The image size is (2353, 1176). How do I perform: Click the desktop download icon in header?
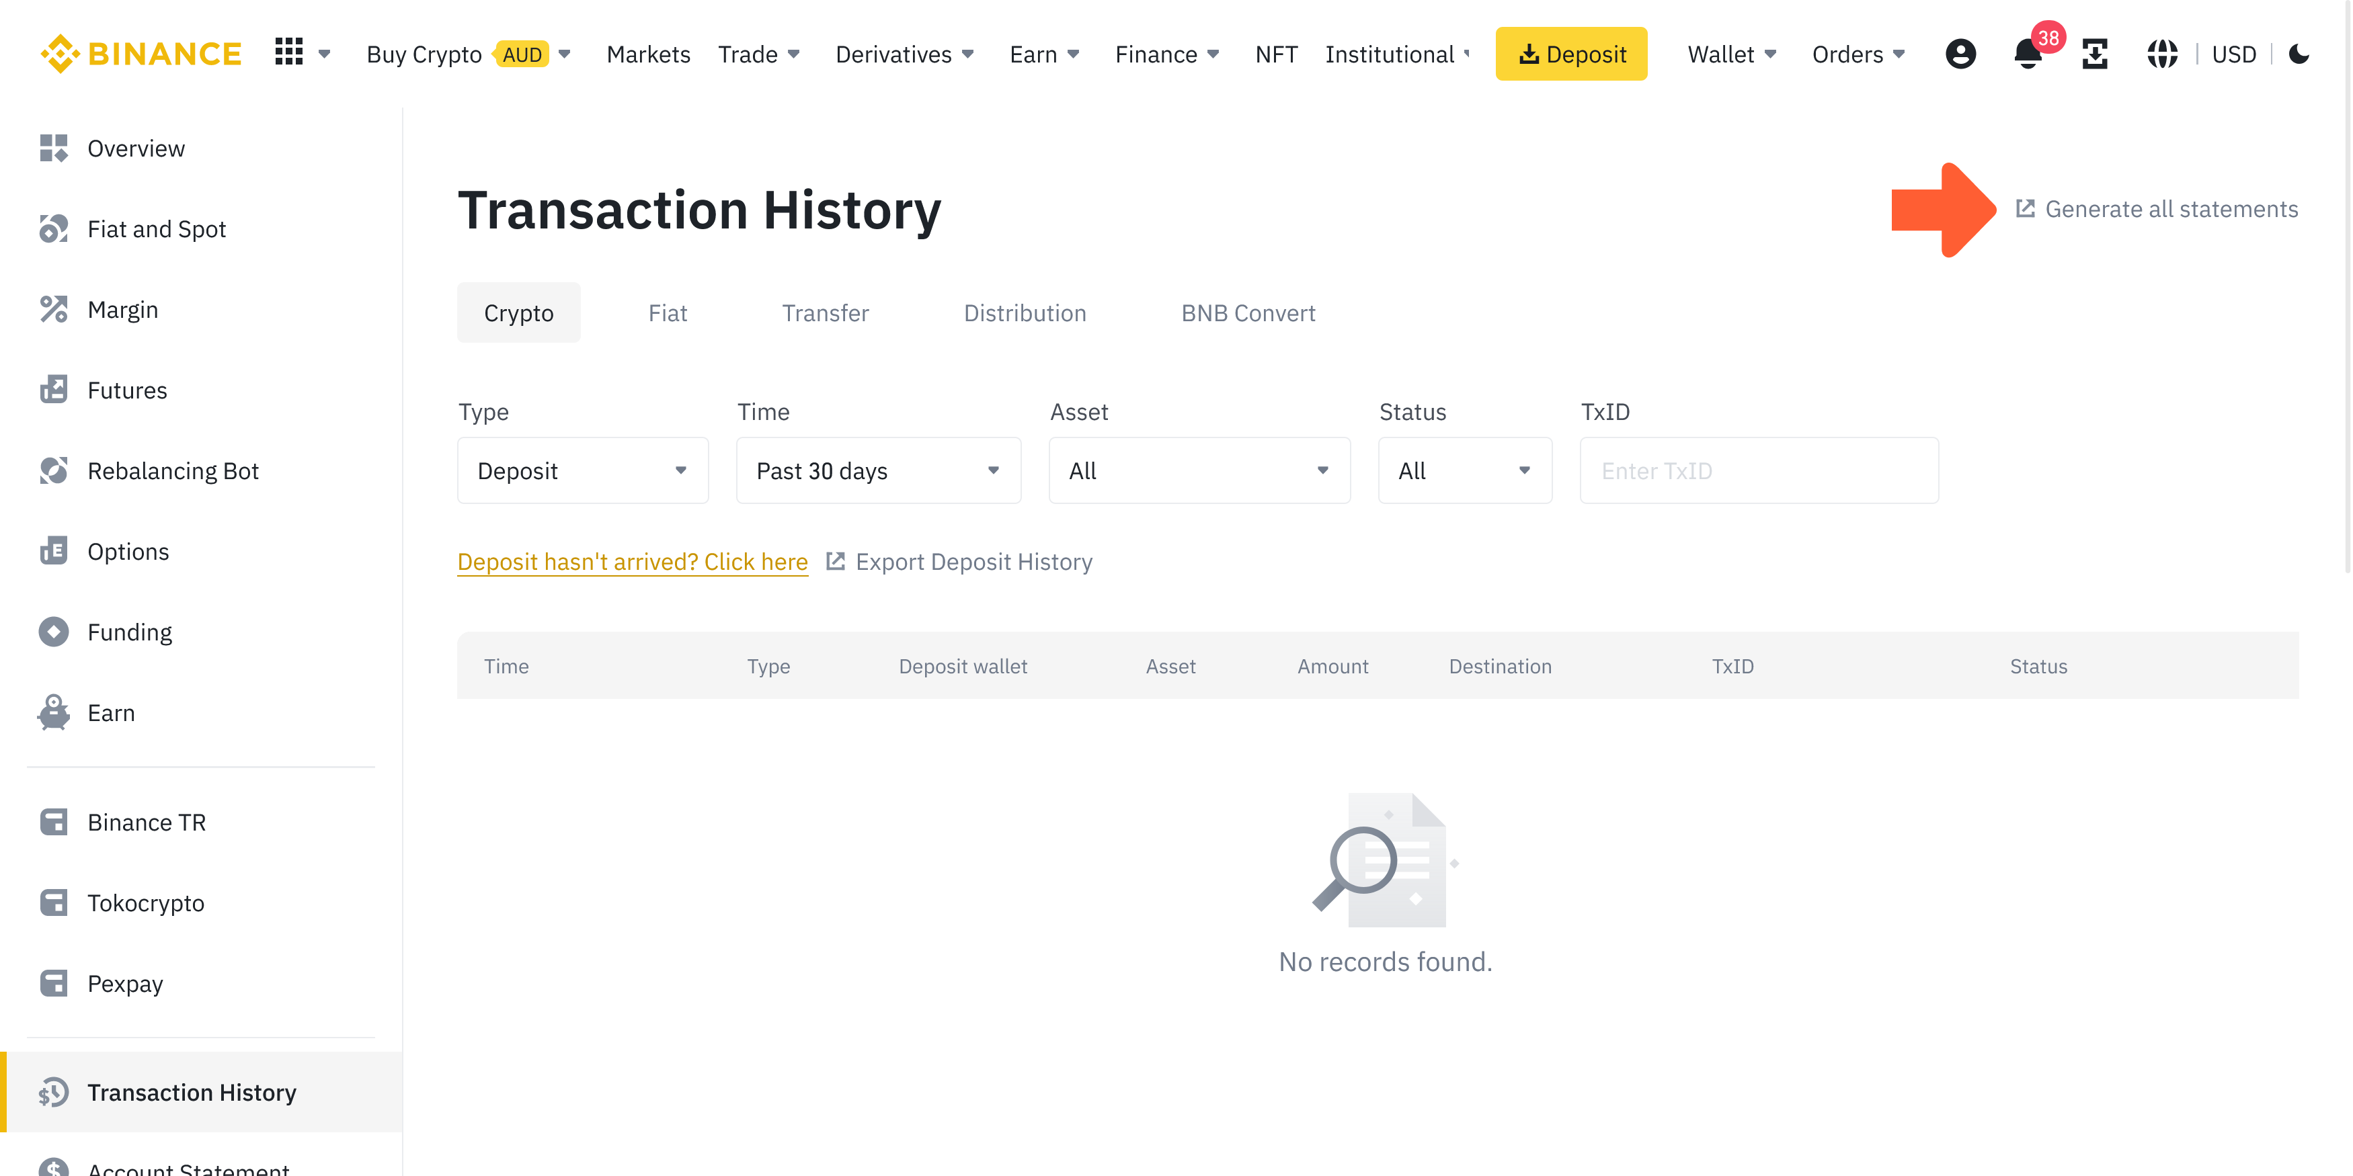[2094, 54]
